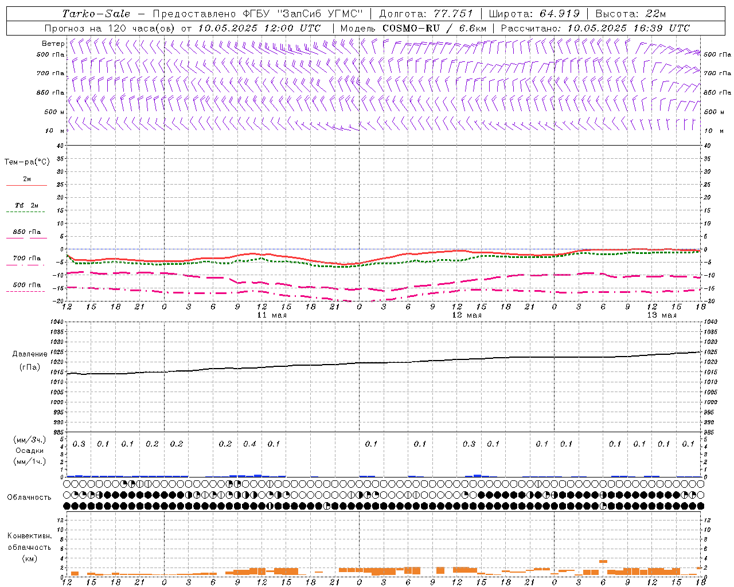Viewport: 734px width, 587px height.
Task: Click the "Широта: 64.919" header field
Action: pyautogui.click(x=534, y=14)
